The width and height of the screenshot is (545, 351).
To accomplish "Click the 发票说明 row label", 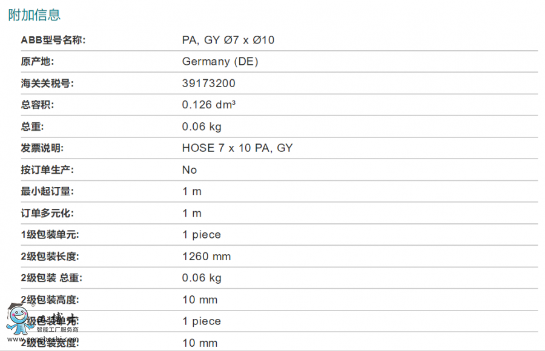I will click(42, 148).
